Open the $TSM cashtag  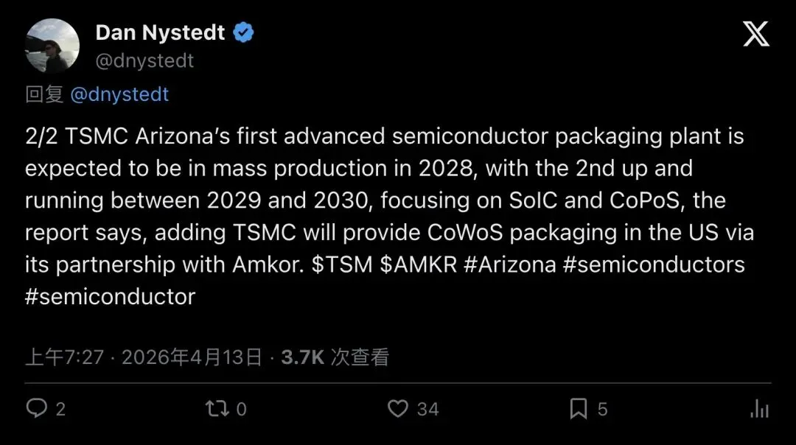pyautogui.click(x=342, y=264)
